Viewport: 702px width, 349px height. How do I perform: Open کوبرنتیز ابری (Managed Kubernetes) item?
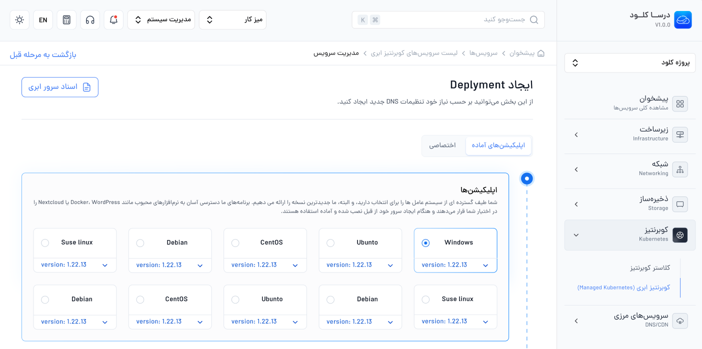623,287
